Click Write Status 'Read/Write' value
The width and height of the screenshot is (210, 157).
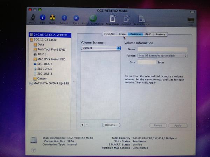(x=139, y=141)
